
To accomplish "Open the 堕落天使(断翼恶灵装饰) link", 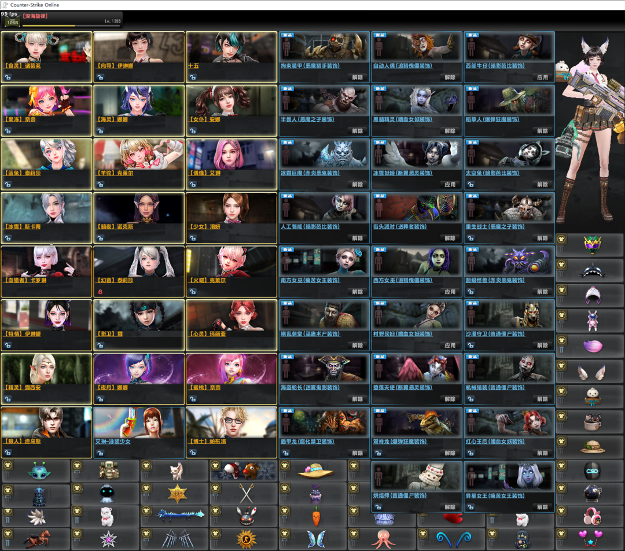I will pyautogui.click(x=403, y=387).
